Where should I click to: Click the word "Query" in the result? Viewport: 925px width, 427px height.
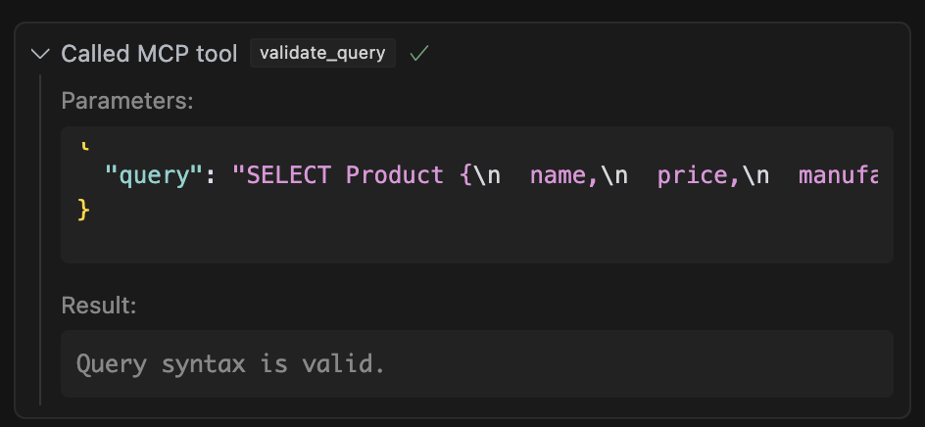coord(111,364)
